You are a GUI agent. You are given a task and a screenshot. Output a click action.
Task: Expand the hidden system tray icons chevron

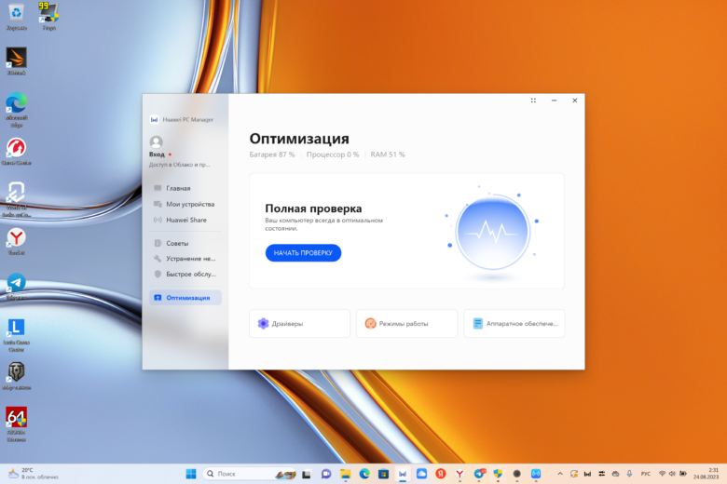click(x=560, y=474)
